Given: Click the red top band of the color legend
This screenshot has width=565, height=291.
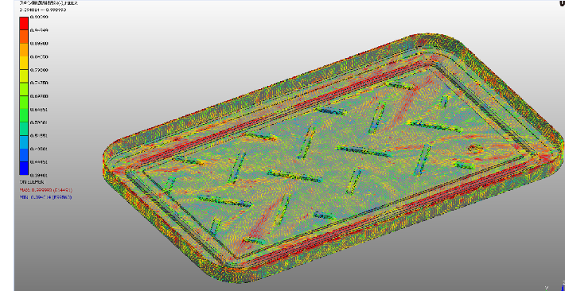Looking at the screenshot, I should [23, 23].
